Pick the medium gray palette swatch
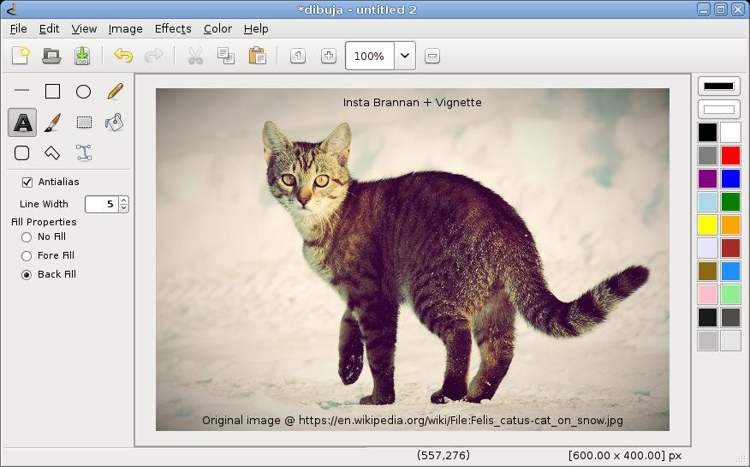The image size is (750, 467). pos(707,155)
